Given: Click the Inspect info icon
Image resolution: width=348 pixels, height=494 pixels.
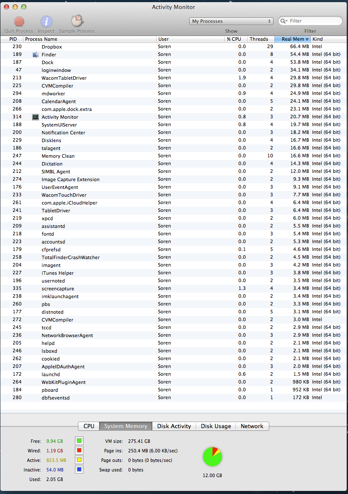Looking at the screenshot, I should pos(46,21).
